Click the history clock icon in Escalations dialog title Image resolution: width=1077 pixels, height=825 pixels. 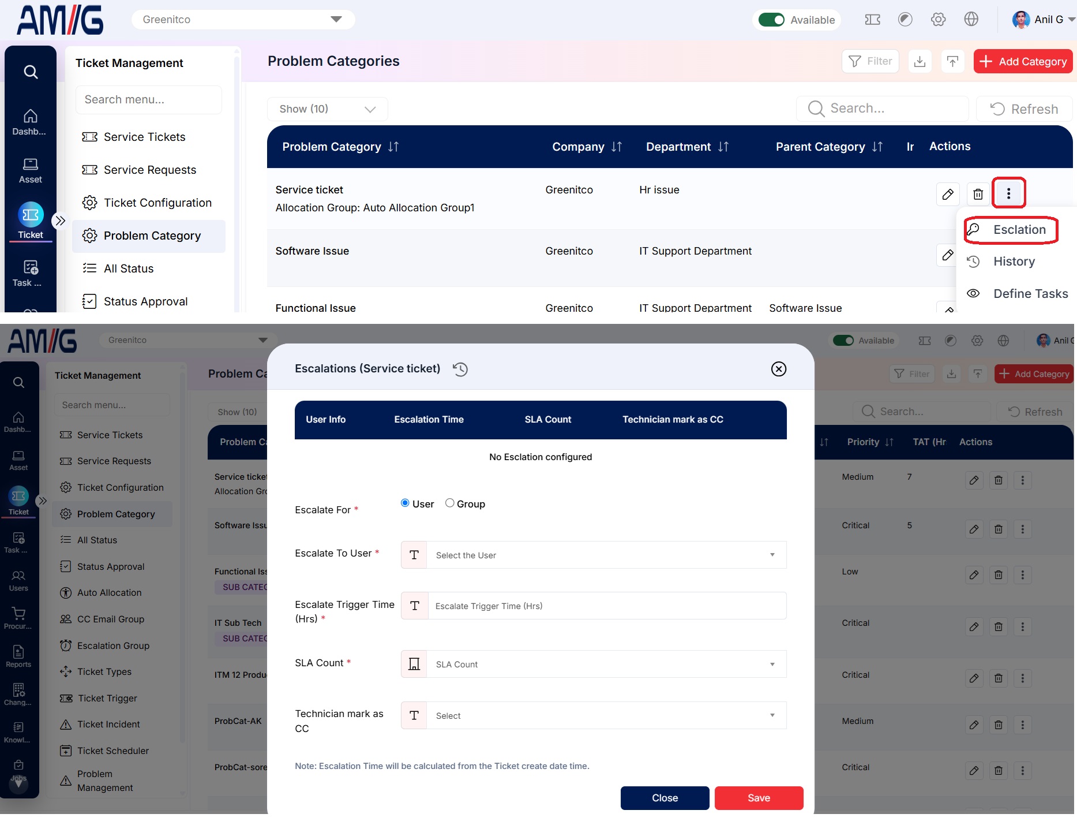460,369
